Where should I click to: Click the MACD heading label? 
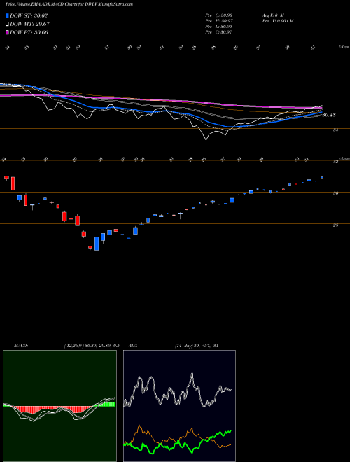tap(21, 346)
